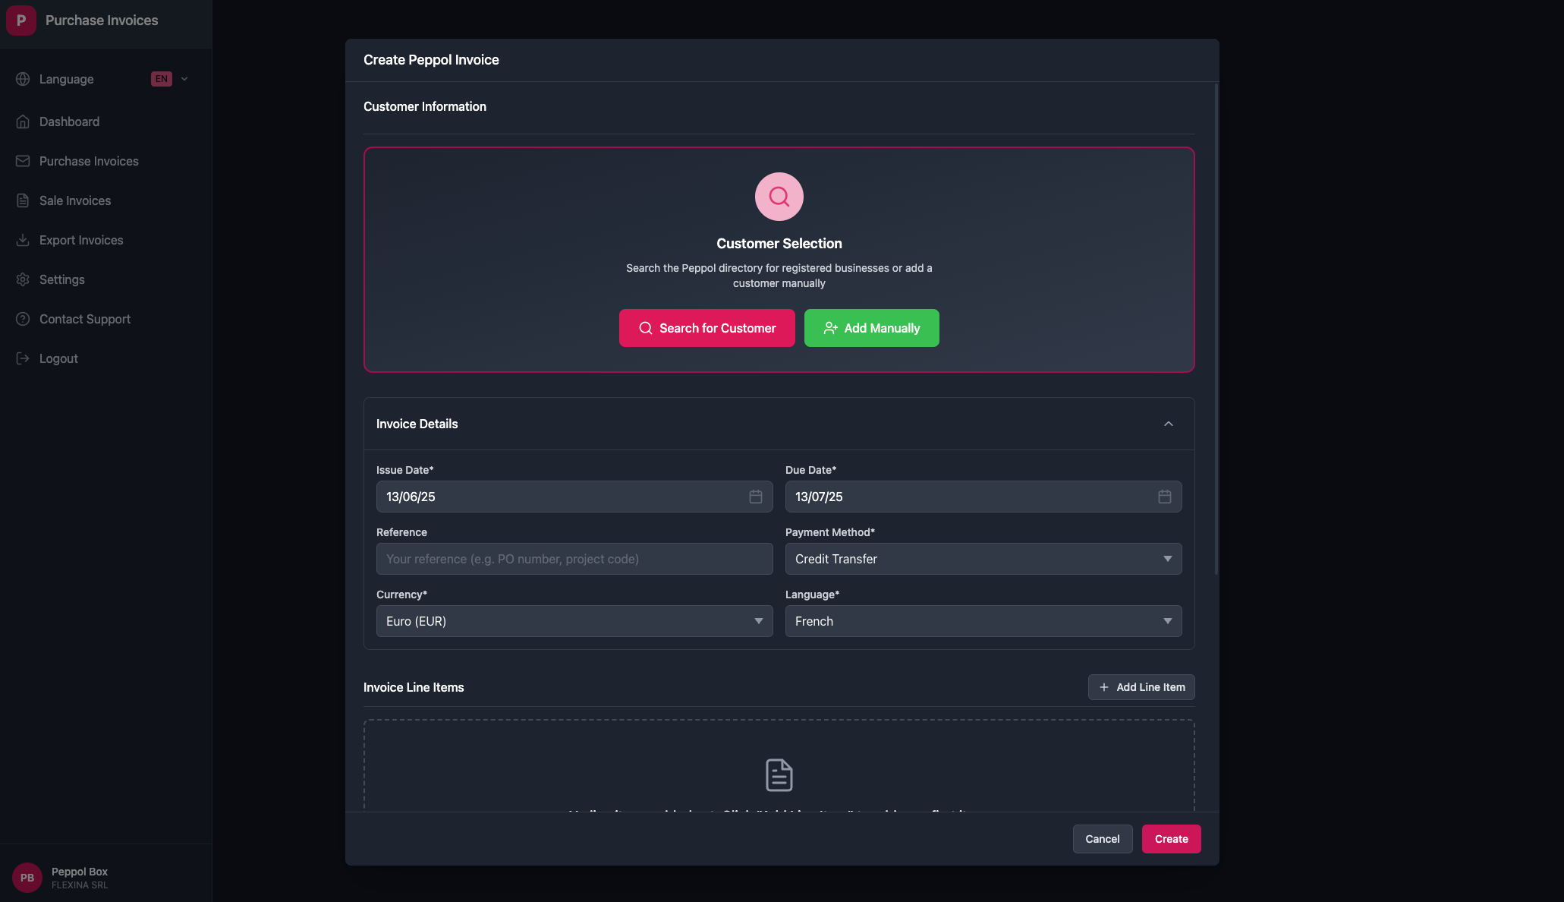1564x902 pixels.
Task: Open the Payment Method dropdown
Action: click(x=983, y=559)
